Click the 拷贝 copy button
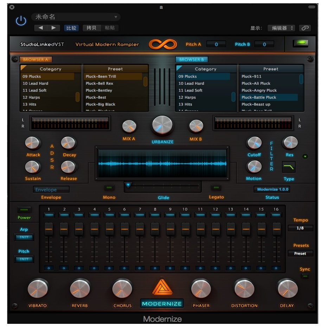Viewport: 327px width, 327px height. [x=91, y=28]
